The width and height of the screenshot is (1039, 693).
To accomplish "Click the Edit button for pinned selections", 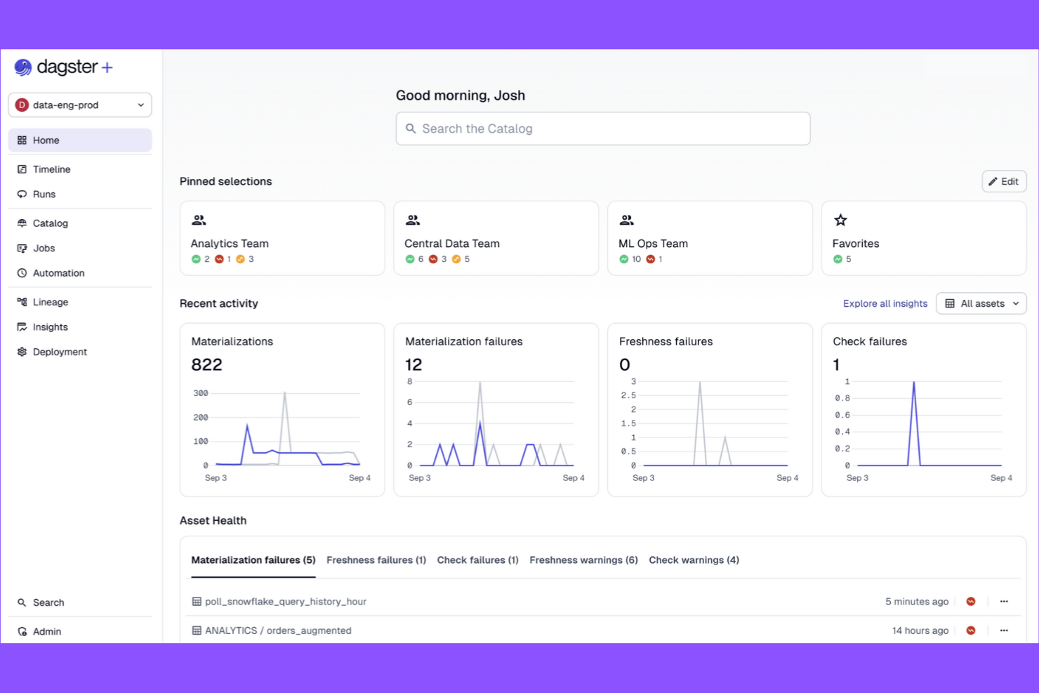I will pos(1004,181).
